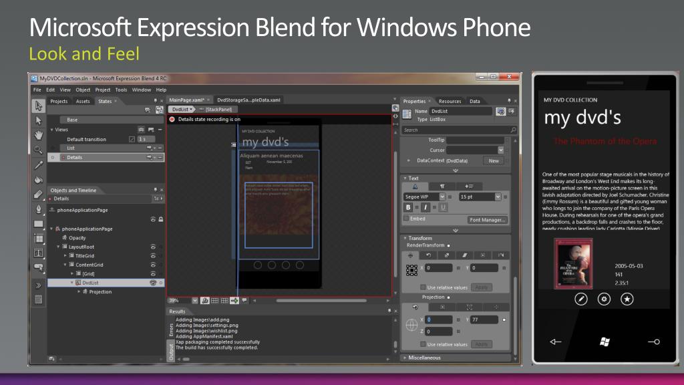Open the Object menu
Viewport: 684px width, 385px height.
(83, 90)
